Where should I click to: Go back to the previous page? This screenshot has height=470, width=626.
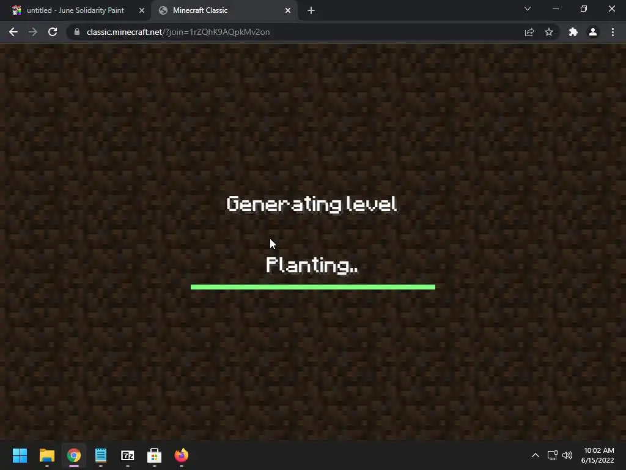(13, 32)
